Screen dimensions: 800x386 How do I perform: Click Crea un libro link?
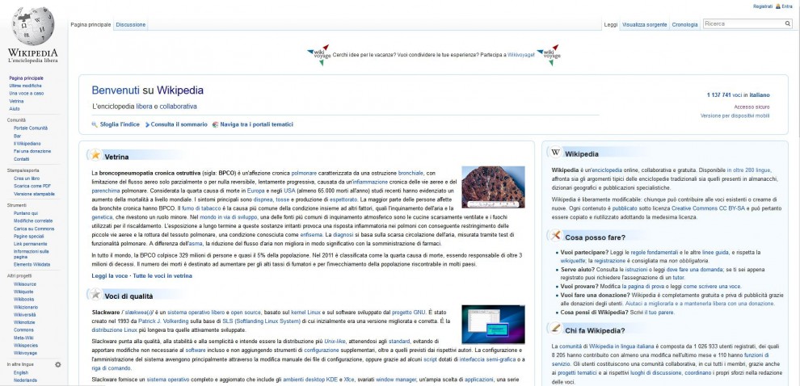[27, 178]
